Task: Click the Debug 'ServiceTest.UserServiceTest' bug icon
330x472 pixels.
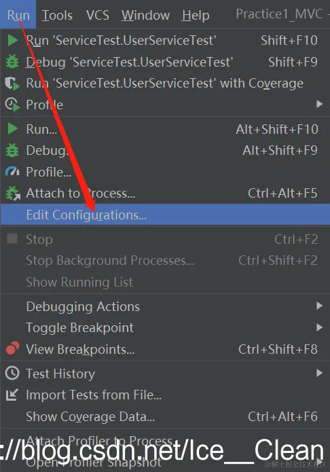Action: pos(12,62)
